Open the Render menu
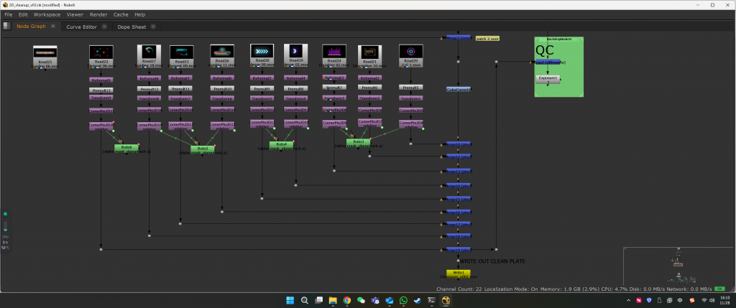Viewport: 736px width, 308px height. 99,14
